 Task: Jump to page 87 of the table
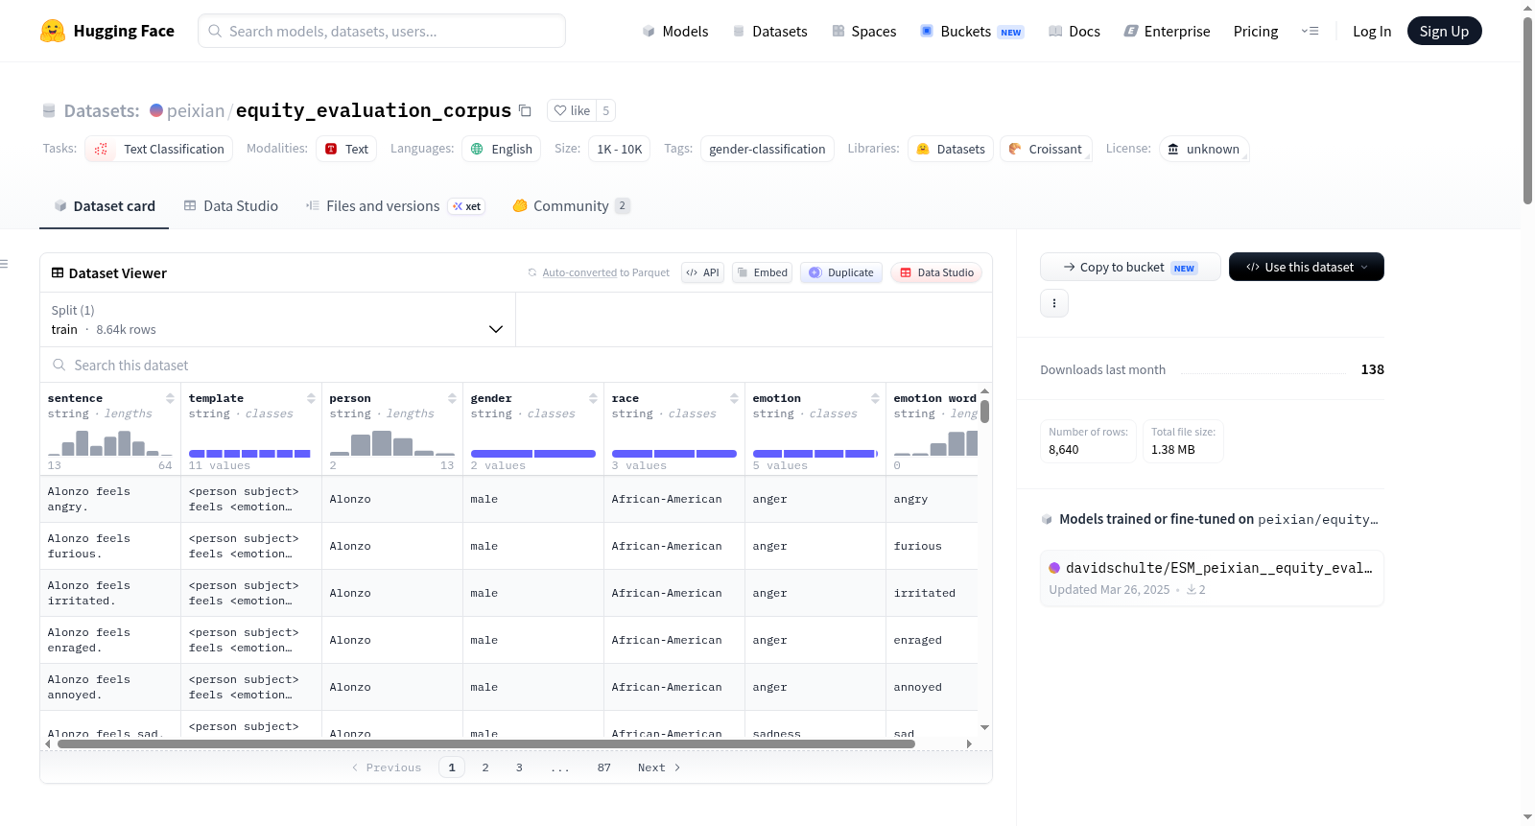[x=603, y=767]
